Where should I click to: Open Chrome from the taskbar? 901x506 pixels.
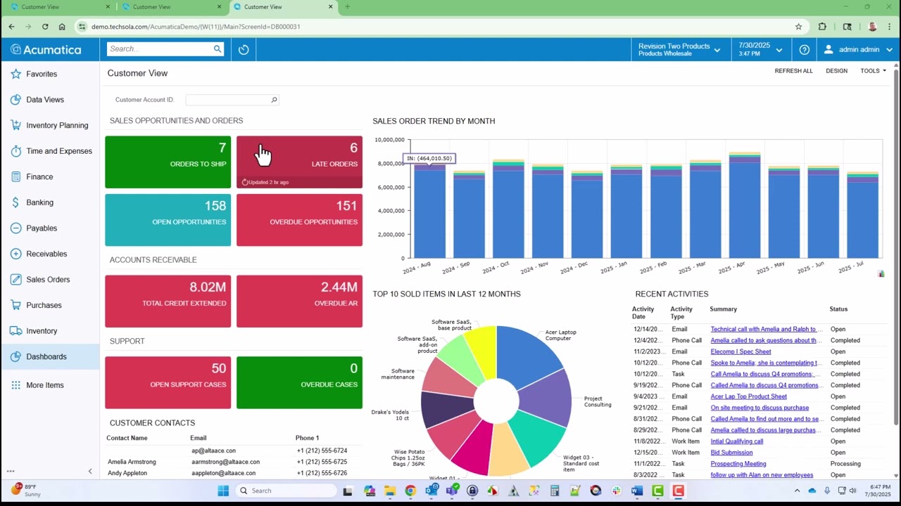[410, 491]
